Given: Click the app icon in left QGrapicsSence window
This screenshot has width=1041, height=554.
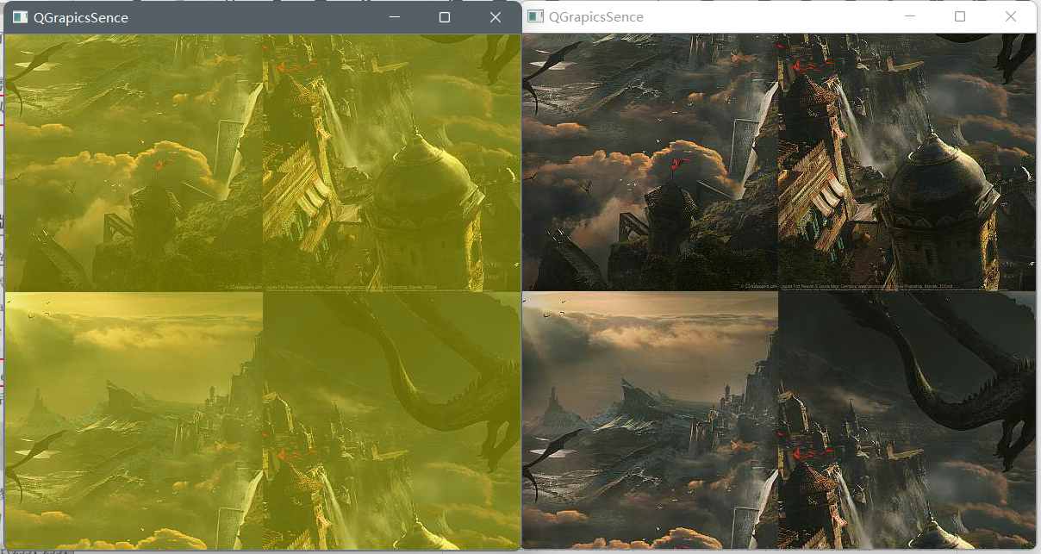Looking at the screenshot, I should coord(20,17).
